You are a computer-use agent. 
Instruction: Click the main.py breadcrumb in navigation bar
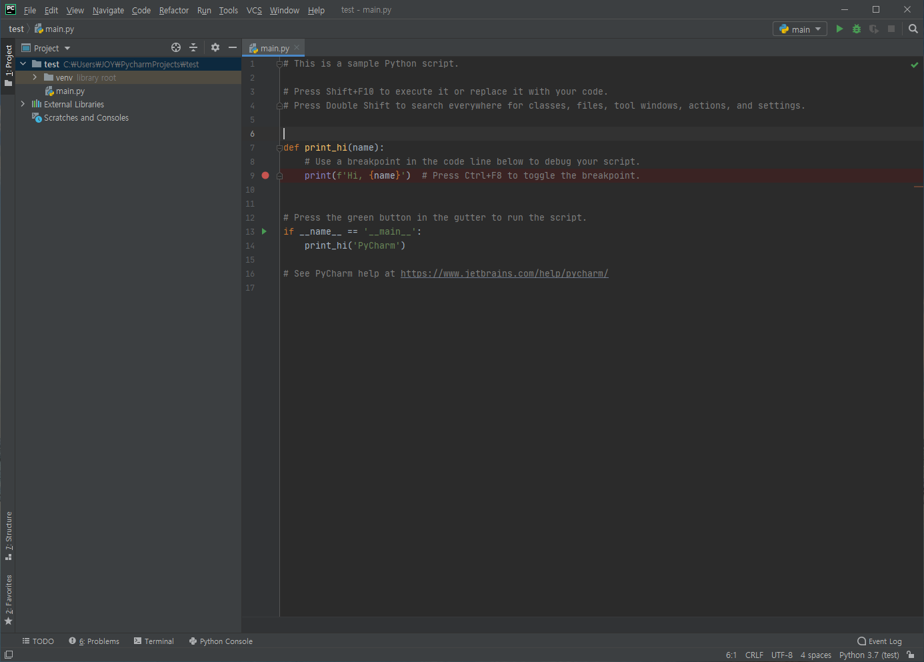[x=55, y=29]
